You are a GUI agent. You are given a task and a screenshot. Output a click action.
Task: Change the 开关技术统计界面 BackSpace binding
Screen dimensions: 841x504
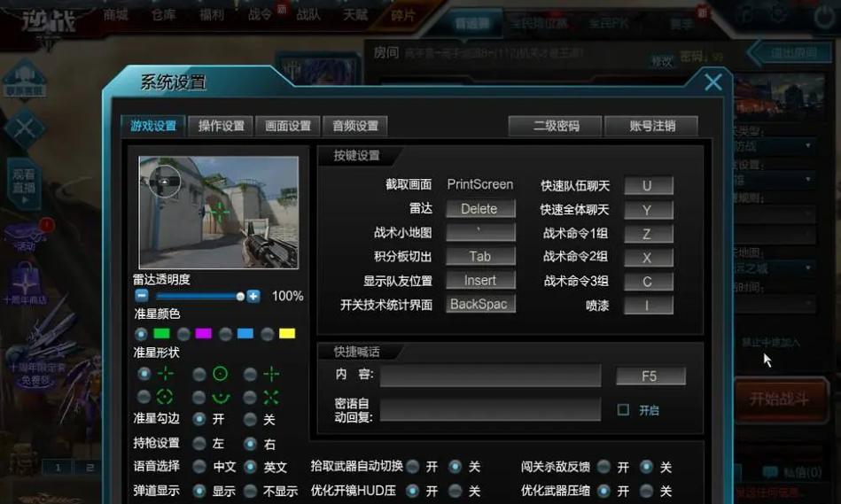(480, 304)
